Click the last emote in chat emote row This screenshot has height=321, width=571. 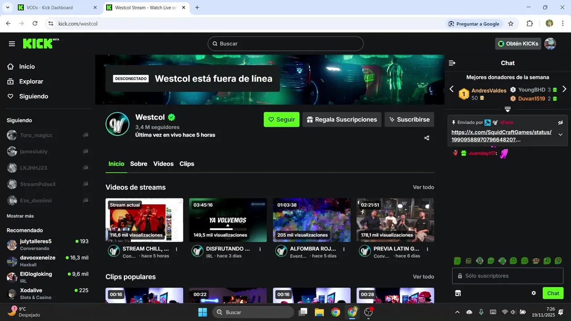[558, 261]
